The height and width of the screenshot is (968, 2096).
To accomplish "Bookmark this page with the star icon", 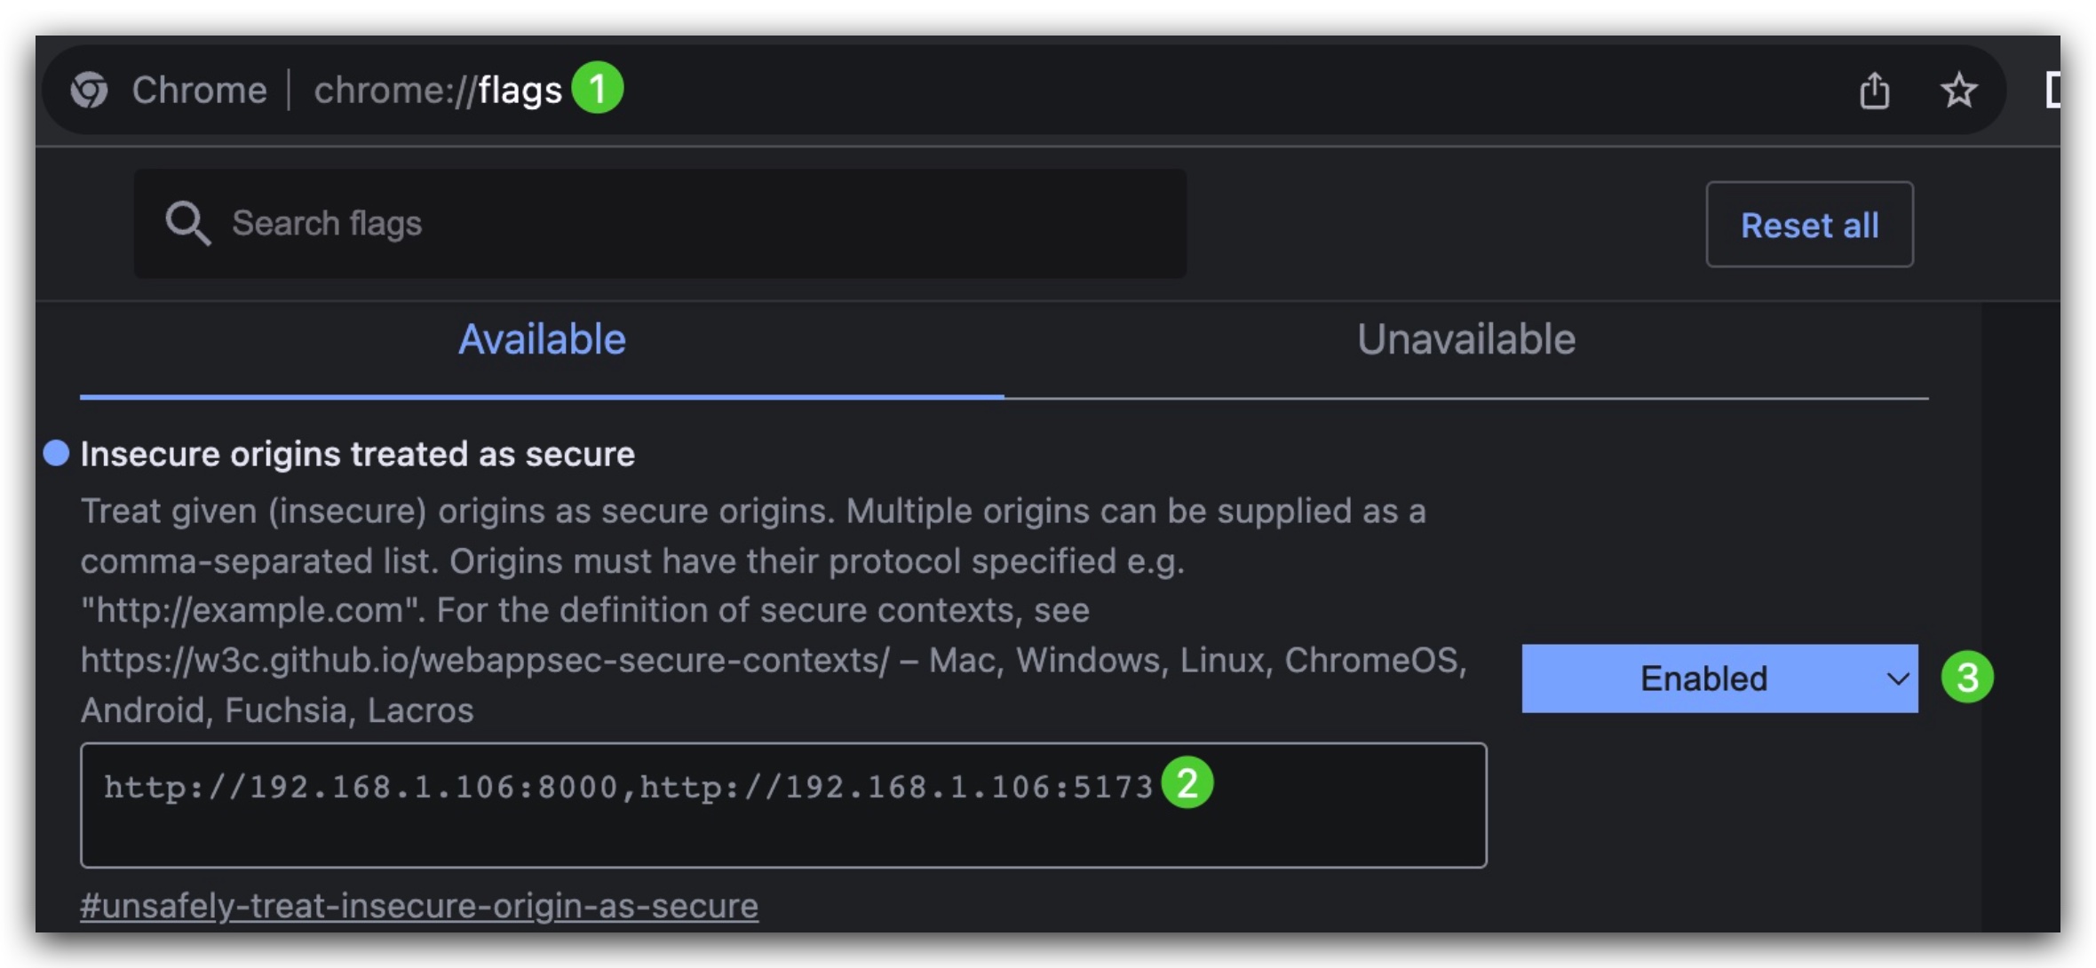I will pyautogui.click(x=1958, y=91).
